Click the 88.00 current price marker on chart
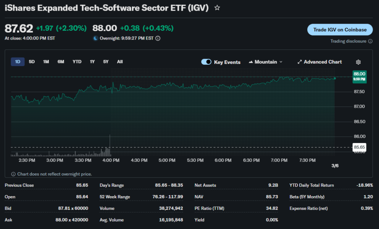 tap(359, 76)
